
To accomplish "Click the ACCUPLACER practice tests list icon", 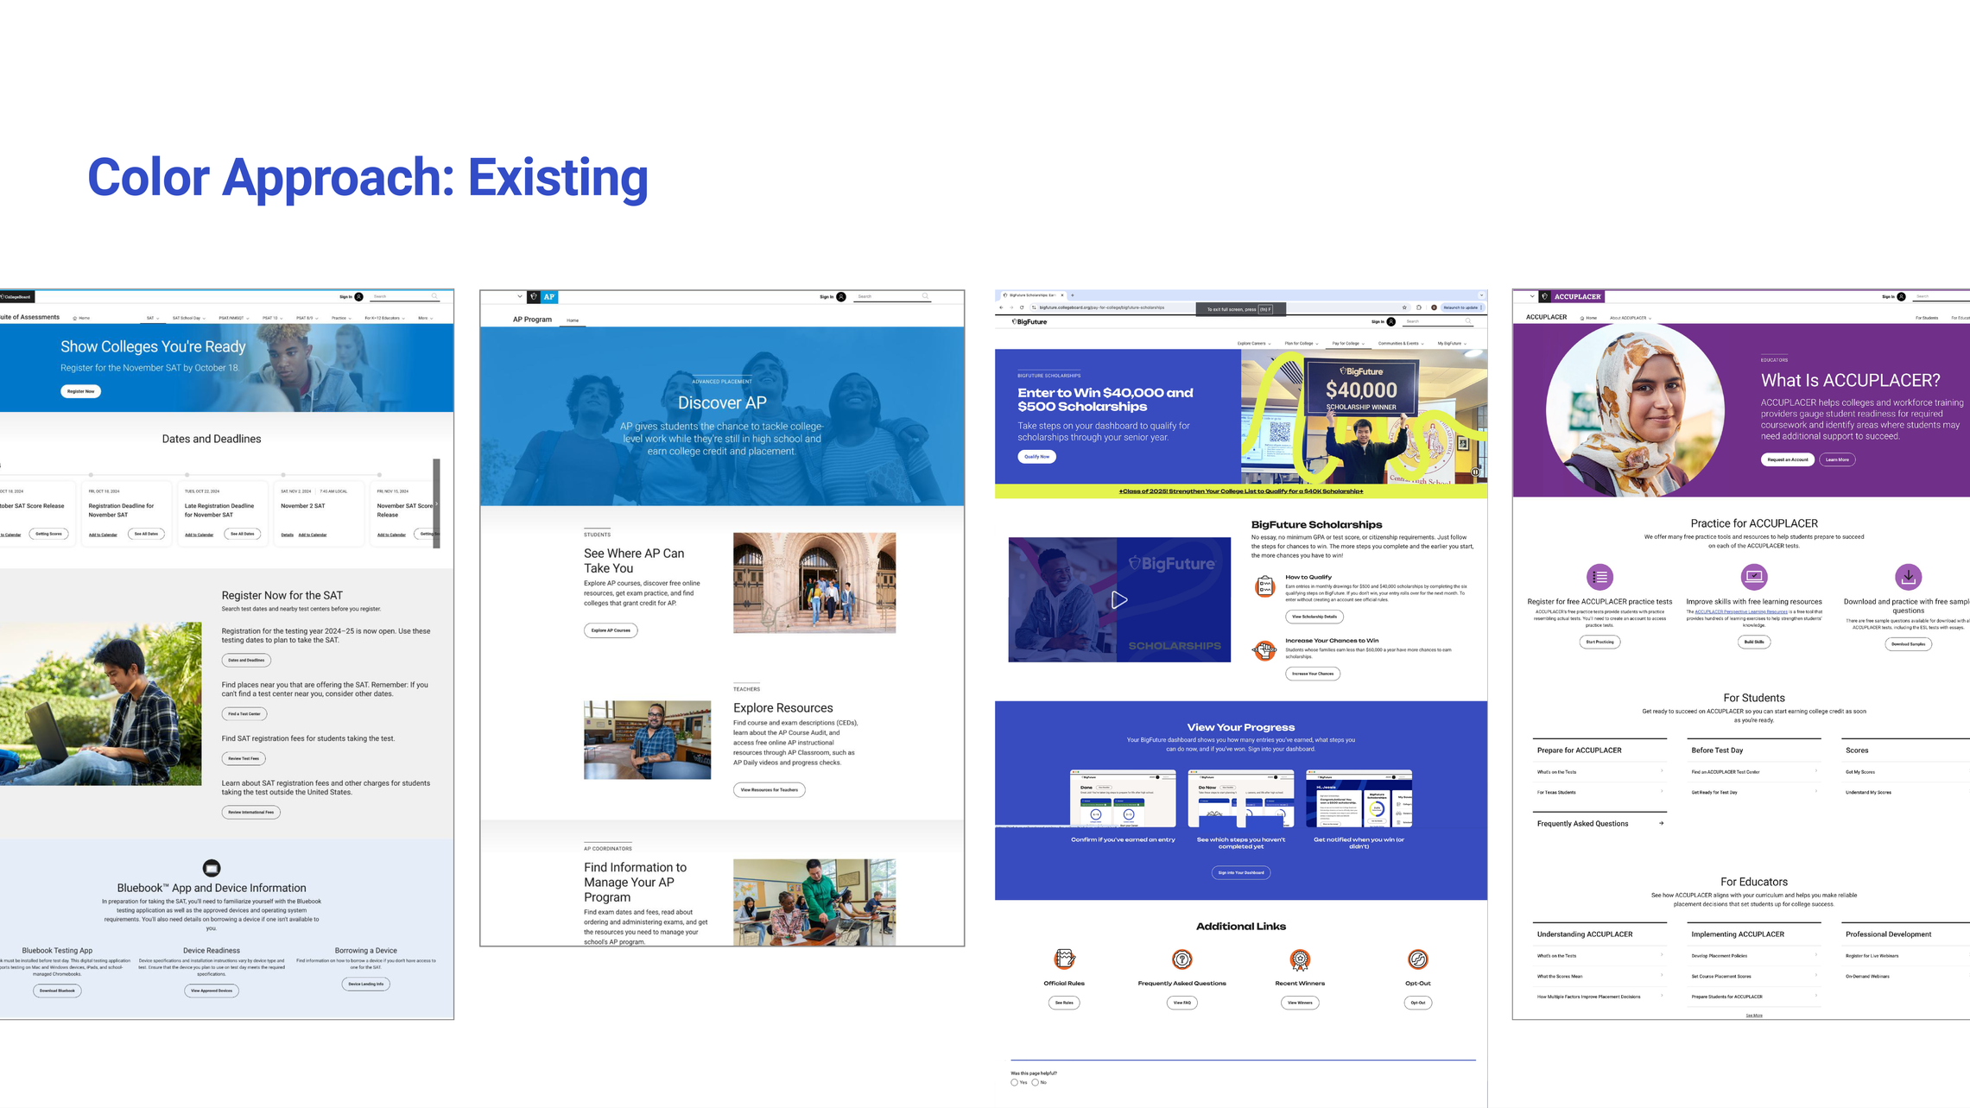I will [x=1599, y=576].
